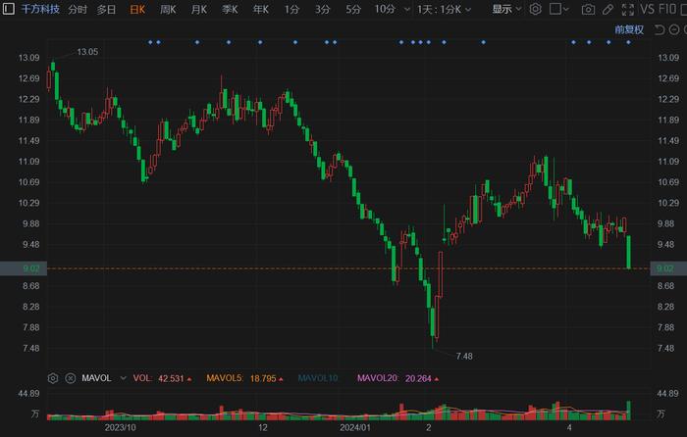Screen dimensions: 687x437
Task: Open the 1天:1分K dropdown
Action: click(444, 9)
